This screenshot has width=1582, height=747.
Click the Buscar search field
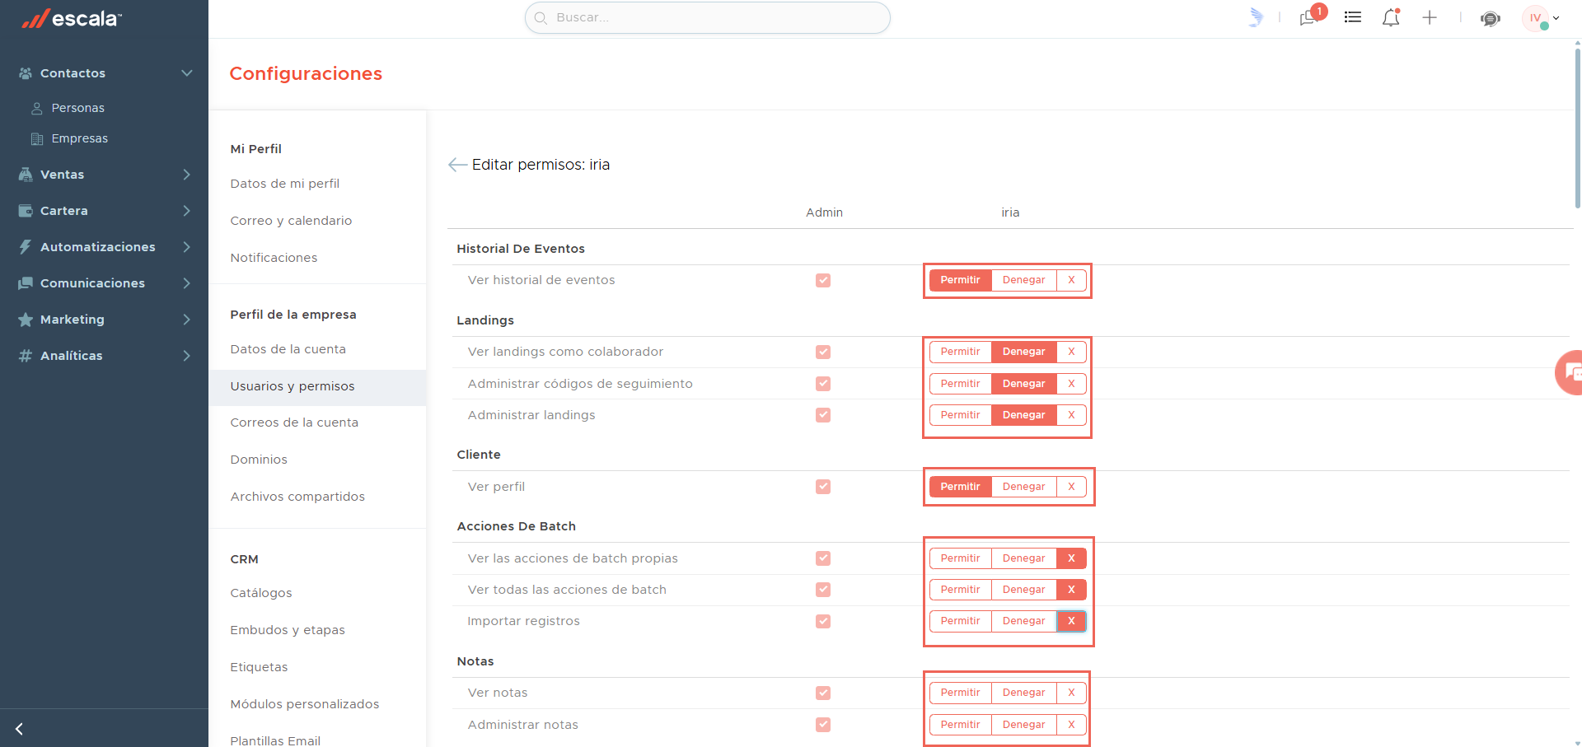[x=708, y=18]
